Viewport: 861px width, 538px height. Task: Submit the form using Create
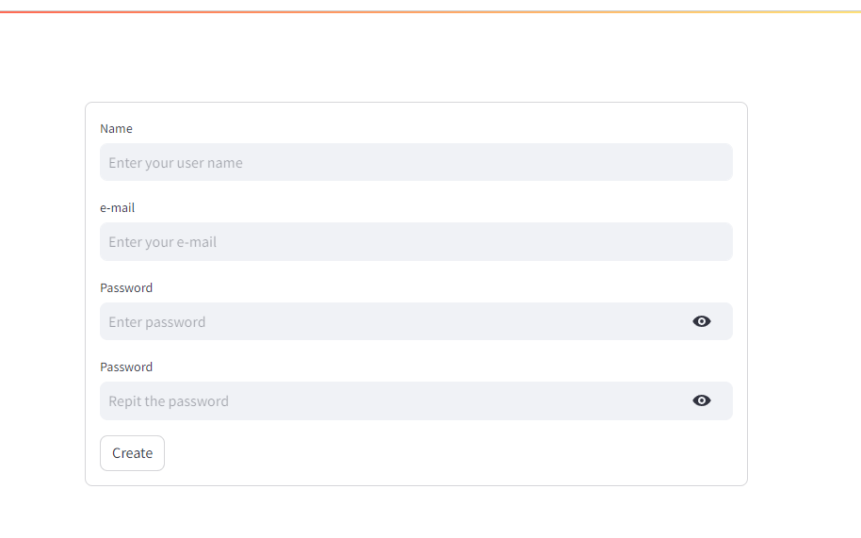132,453
